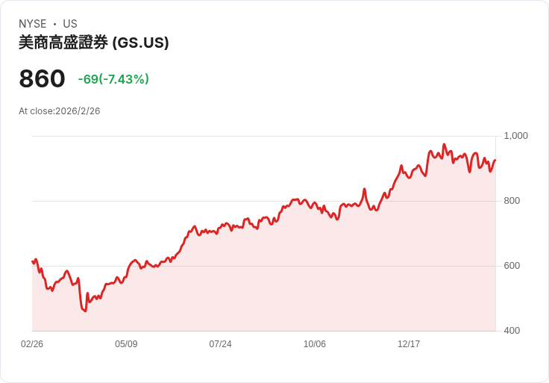The width and height of the screenshot is (549, 383).
Task: Click the 05/09 x-axis date
Action: click(x=126, y=344)
